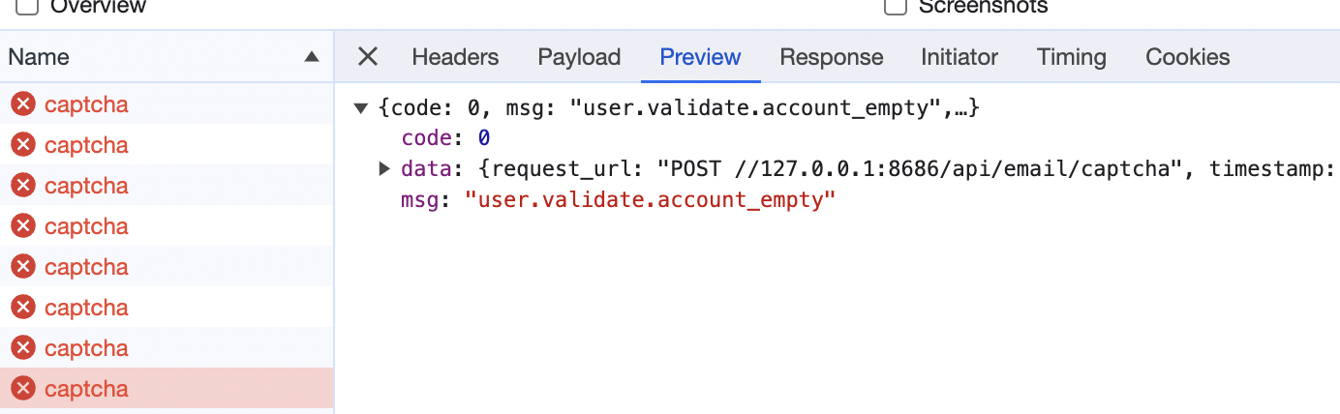Click the error icon of the sixth captcha request
Viewport: 1340px width, 414px height.
coord(23,308)
